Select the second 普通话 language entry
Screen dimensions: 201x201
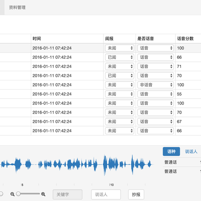point(171,171)
